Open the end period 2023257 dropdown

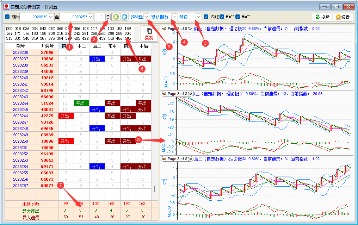pyautogui.click(x=91, y=17)
